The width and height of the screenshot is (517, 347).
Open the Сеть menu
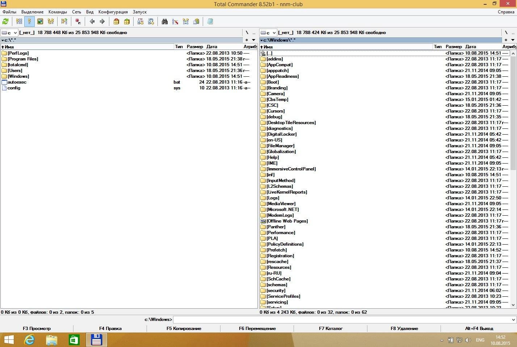click(77, 12)
